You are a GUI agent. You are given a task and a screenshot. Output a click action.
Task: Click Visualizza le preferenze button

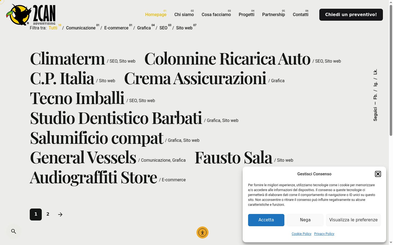(x=353, y=220)
